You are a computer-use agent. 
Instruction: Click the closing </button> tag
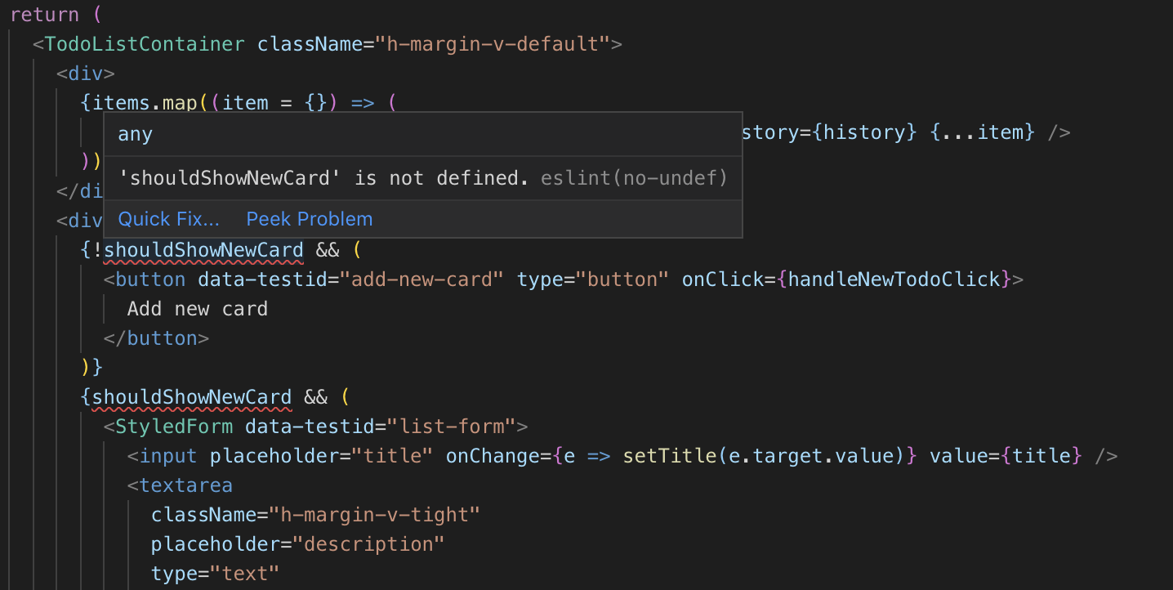156,338
